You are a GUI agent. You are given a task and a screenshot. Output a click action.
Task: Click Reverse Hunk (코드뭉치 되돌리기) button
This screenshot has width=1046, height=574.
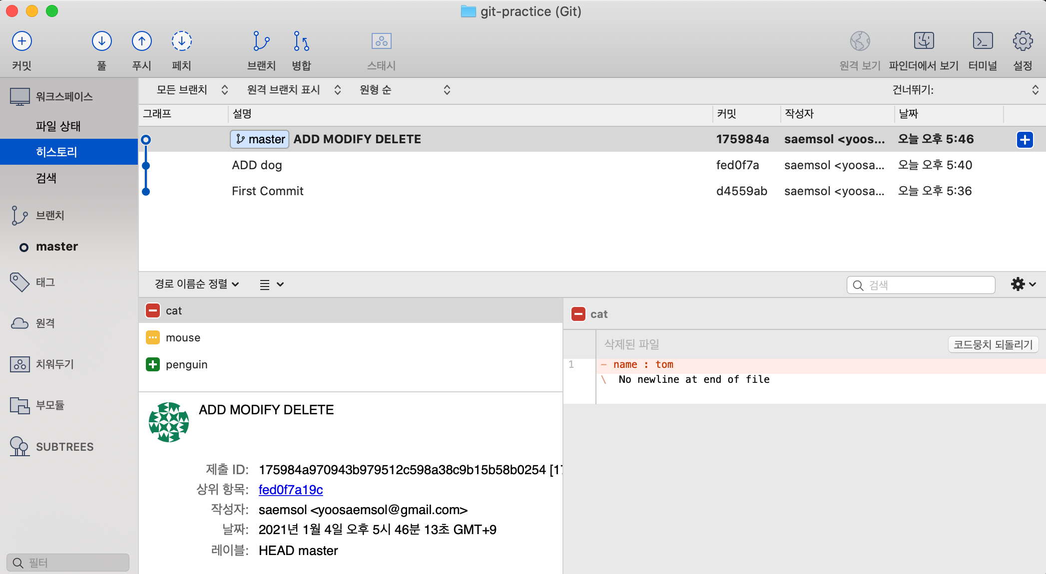pyautogui.click(x=993, y=344)
